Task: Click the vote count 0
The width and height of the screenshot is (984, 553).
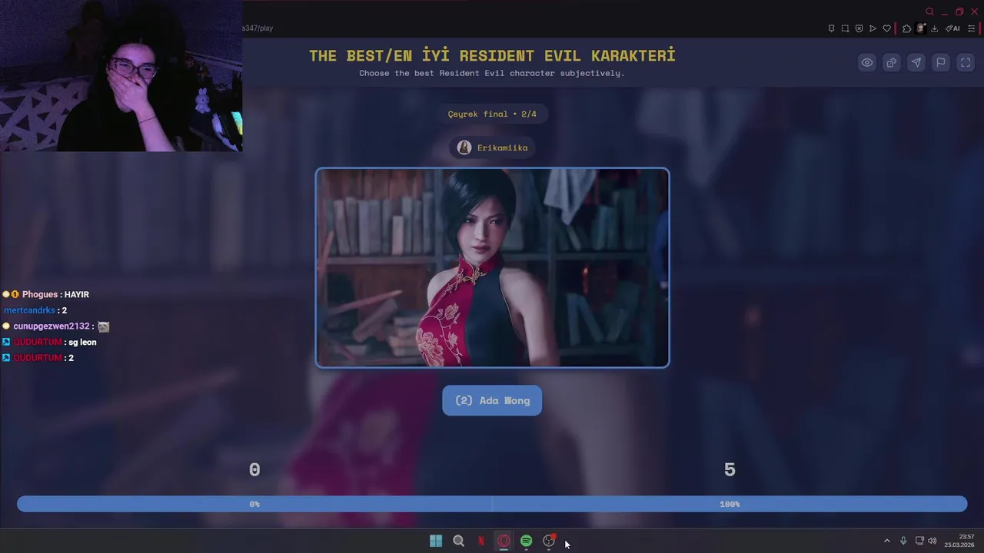Action: 254,469
